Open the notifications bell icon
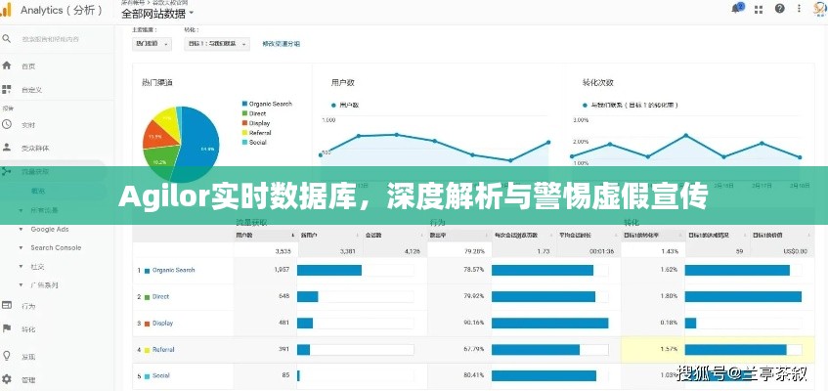Viewport: 828px width, 391px height. (x=737, y=9)
